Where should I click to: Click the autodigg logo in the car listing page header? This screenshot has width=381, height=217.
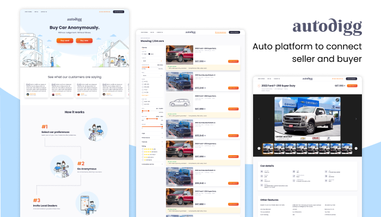[190, 32]
